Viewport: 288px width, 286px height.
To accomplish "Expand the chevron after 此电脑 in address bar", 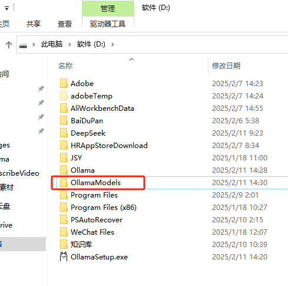I will click(x=69, y=45).
